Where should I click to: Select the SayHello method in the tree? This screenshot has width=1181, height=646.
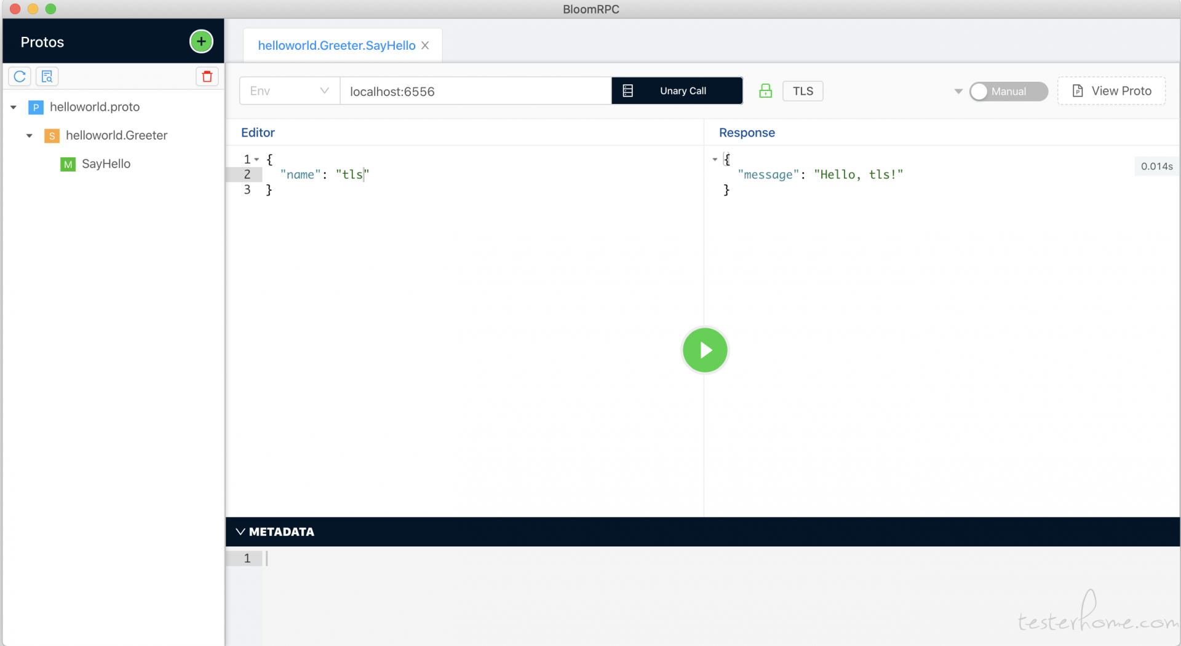click(x=106, y=164)
